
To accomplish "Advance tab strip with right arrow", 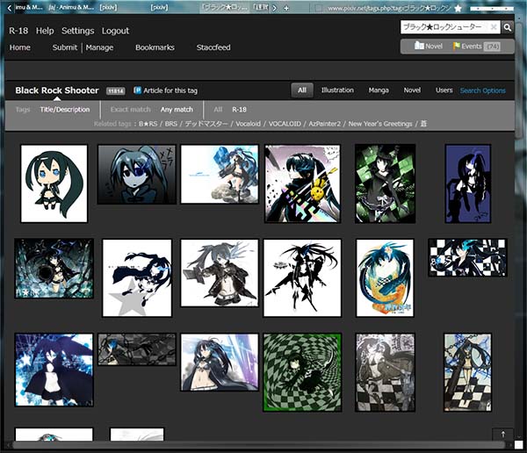I will point(275,8).
